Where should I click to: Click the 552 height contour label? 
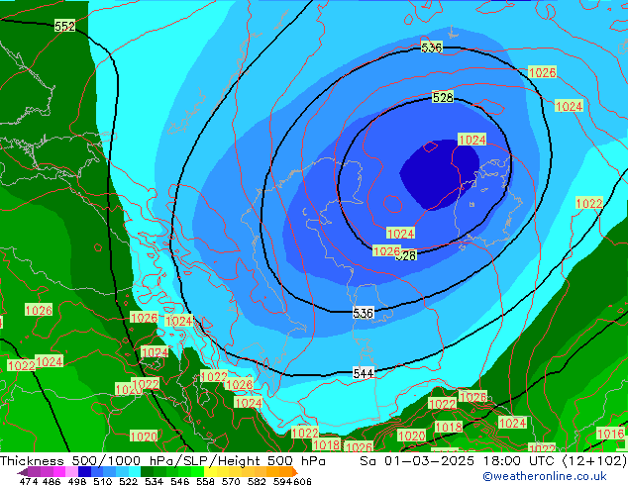[x=64, y=26]
